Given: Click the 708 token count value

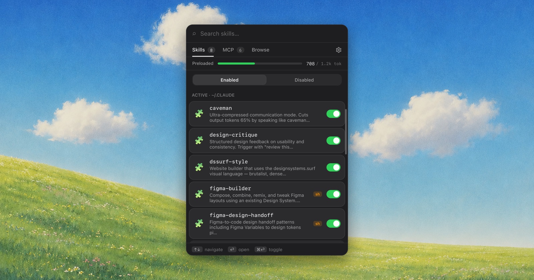Looking at the screenshot, I should point(310,64).
